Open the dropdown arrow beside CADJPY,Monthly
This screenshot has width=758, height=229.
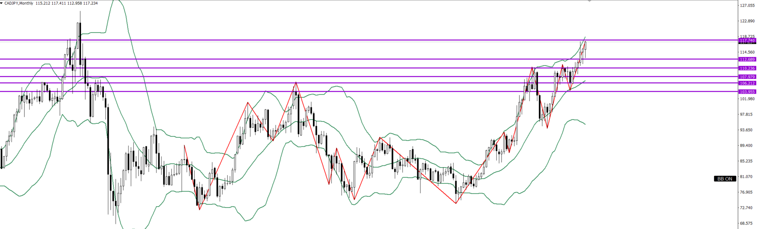(2, 3)
